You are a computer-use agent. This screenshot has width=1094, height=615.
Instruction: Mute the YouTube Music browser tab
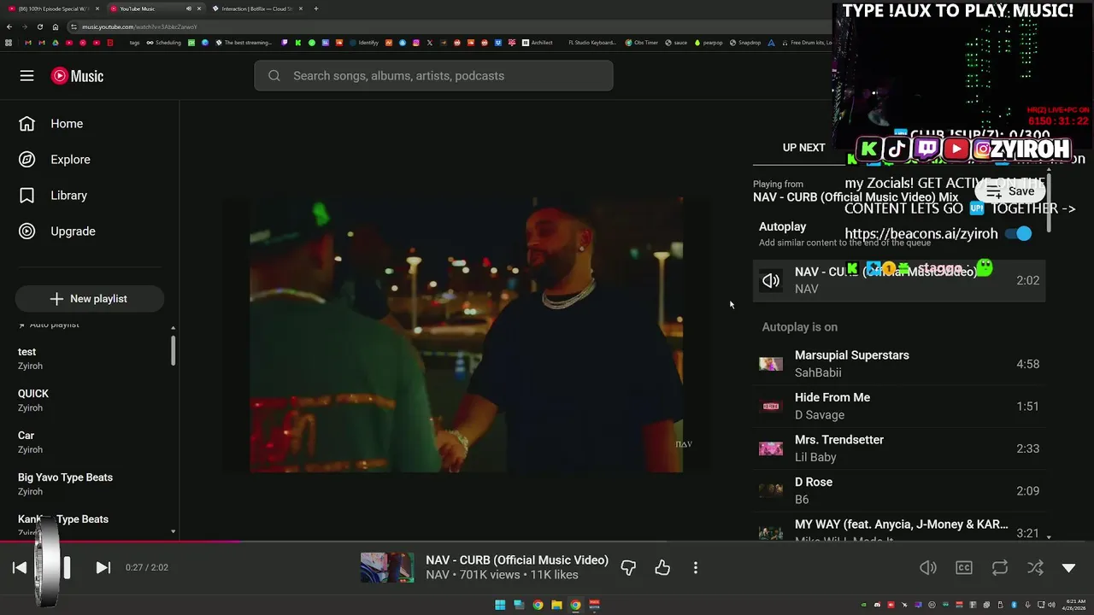click(189, 9)
